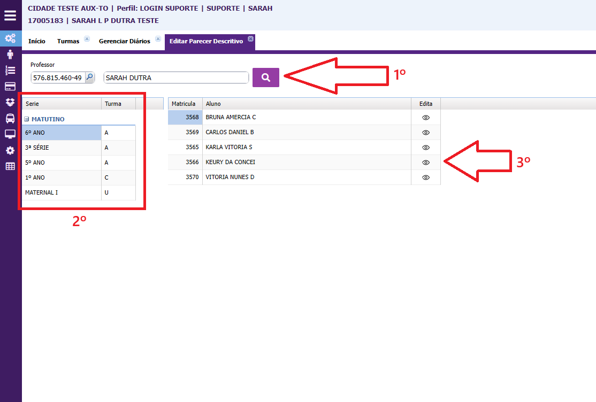Collapse the MATUTINO group
The width and height of the screenshot is (596, 402).
27,120
